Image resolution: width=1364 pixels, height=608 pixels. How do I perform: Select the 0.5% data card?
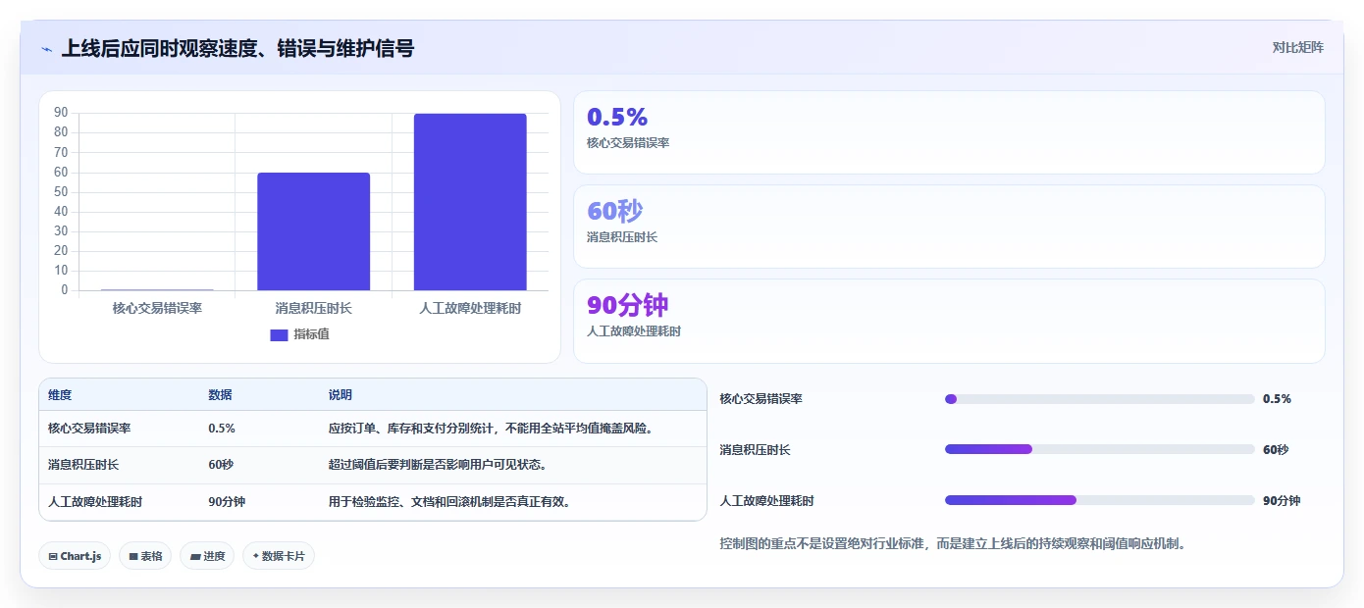coord(949,132)
